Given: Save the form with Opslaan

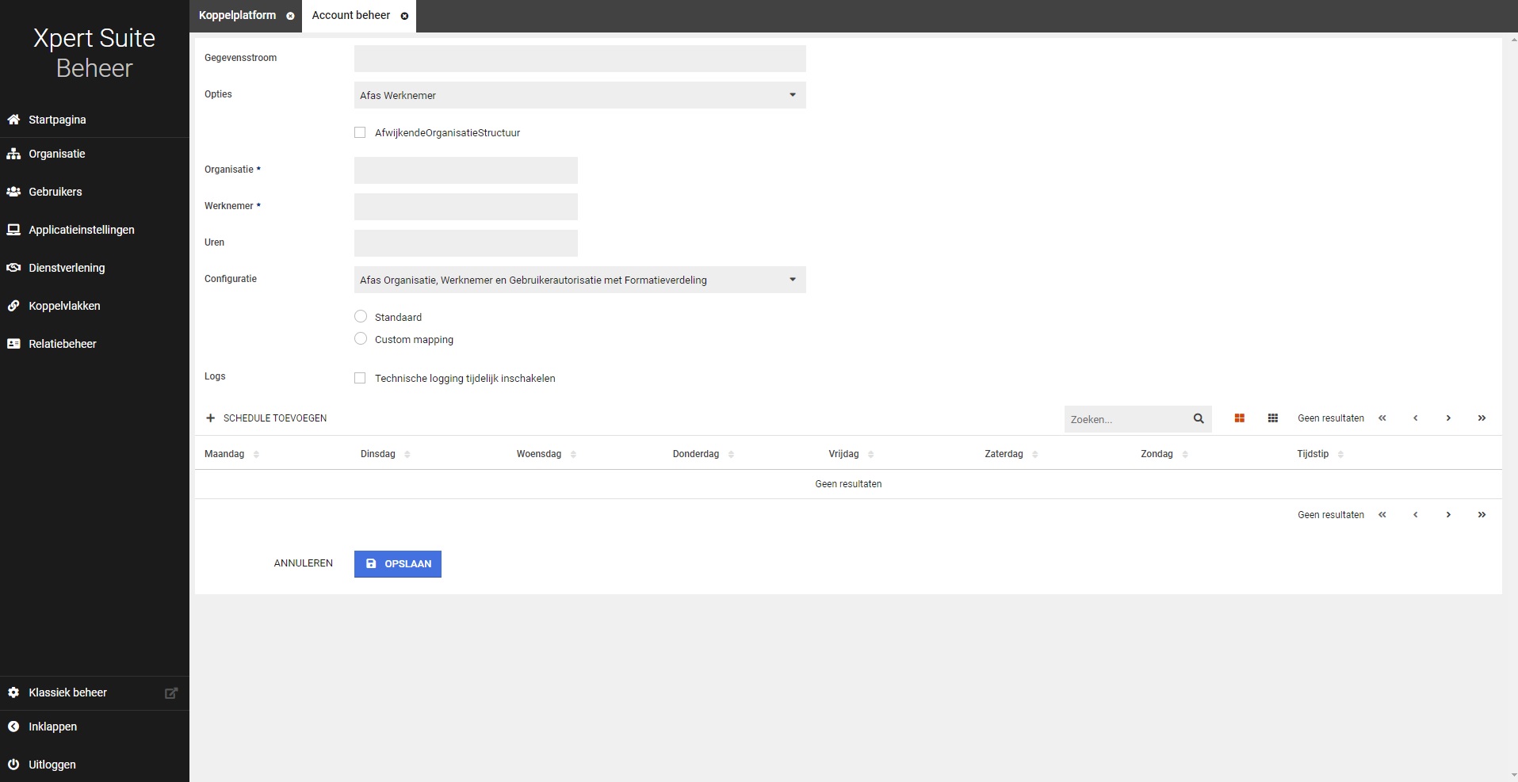Looking at the screenshot, I should click(398, 564).
